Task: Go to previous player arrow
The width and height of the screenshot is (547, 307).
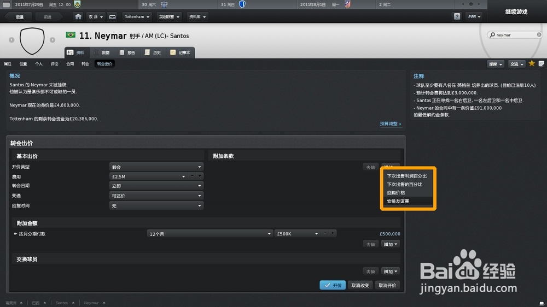Action: (11, 40)
